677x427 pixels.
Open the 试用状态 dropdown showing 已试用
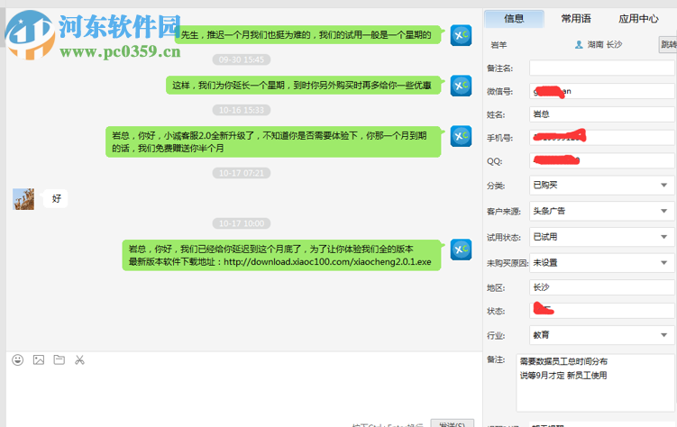601,237
